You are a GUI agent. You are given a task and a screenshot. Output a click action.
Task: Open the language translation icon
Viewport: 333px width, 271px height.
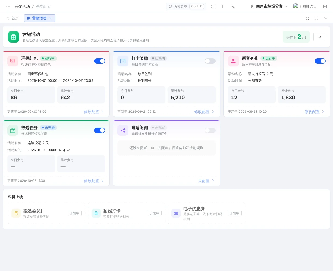[x=233, y=7]
